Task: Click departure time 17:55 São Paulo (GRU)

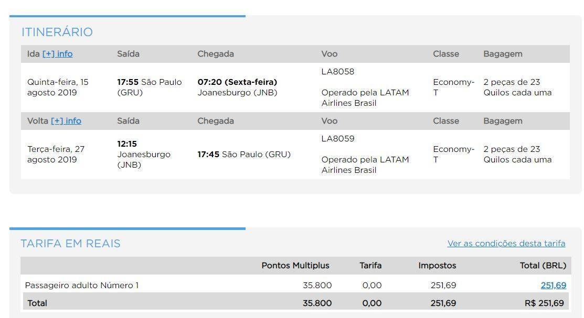Action: (x=150, y=87)
